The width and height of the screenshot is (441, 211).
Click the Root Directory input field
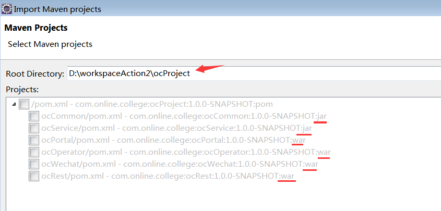[254, 73]
